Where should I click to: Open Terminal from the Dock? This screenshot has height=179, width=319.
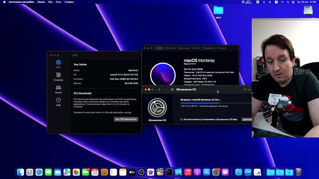(x=169, y=173)
